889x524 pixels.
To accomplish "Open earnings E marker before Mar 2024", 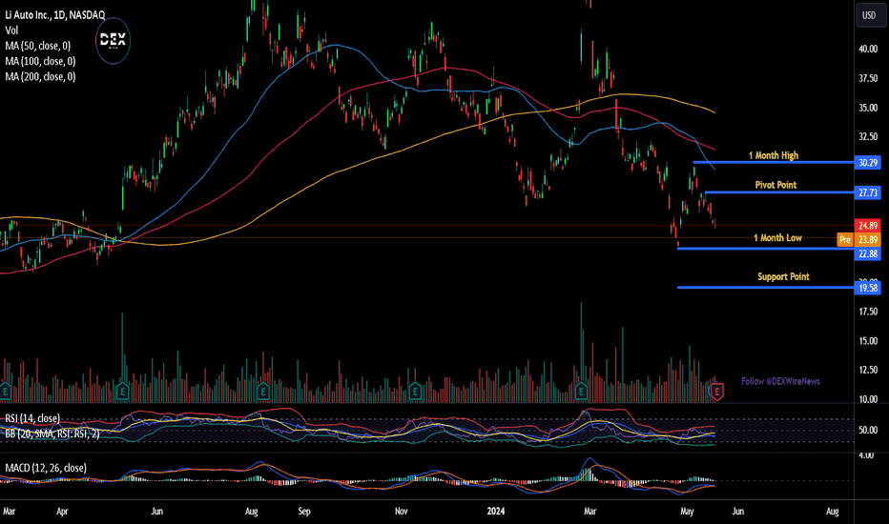I will pyautogui.click(x=581, y=392).
